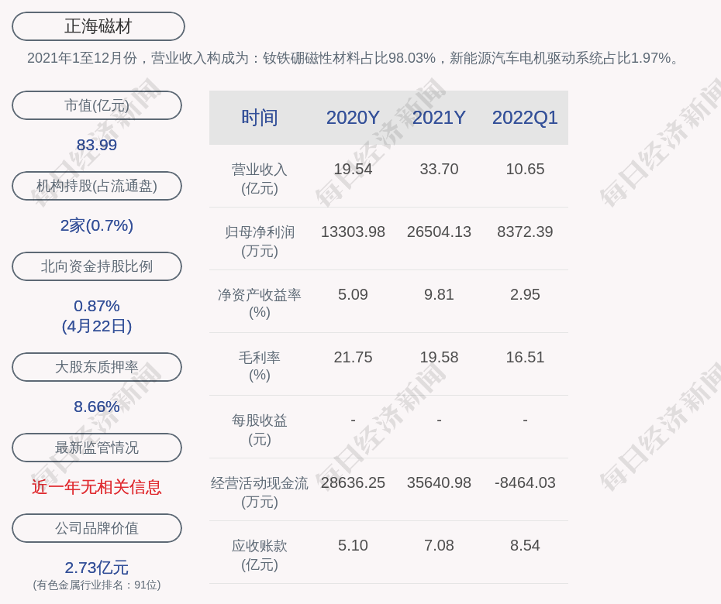Select ROE value 9.81

click(439, 294)
